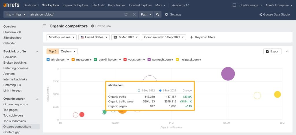Collapse chart with the up chevron
Image resolution: width=296 pixels, height=135 pixels.
[287, 51]
